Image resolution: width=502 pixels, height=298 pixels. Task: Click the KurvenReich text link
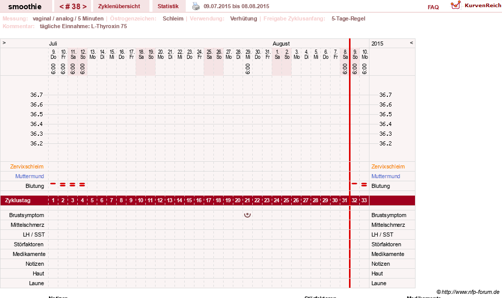[483, 6]
